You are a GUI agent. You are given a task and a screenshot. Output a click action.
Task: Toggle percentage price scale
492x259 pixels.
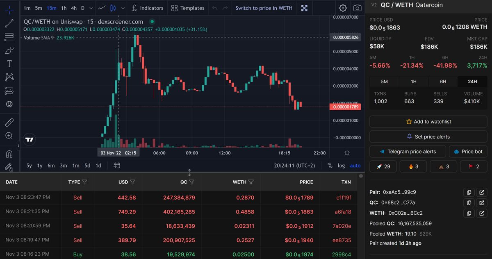[x=330, y=166]
